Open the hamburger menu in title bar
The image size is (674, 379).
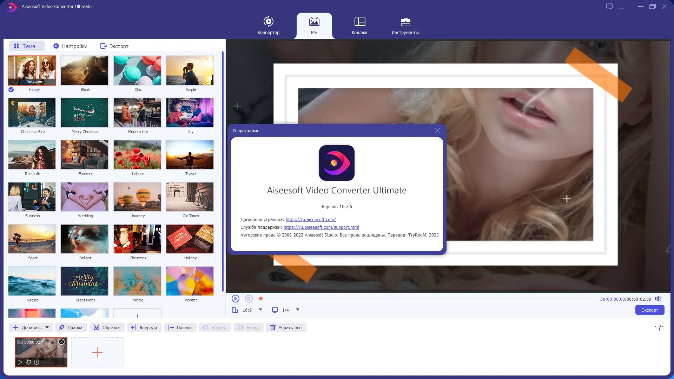[x=622, y=6]
